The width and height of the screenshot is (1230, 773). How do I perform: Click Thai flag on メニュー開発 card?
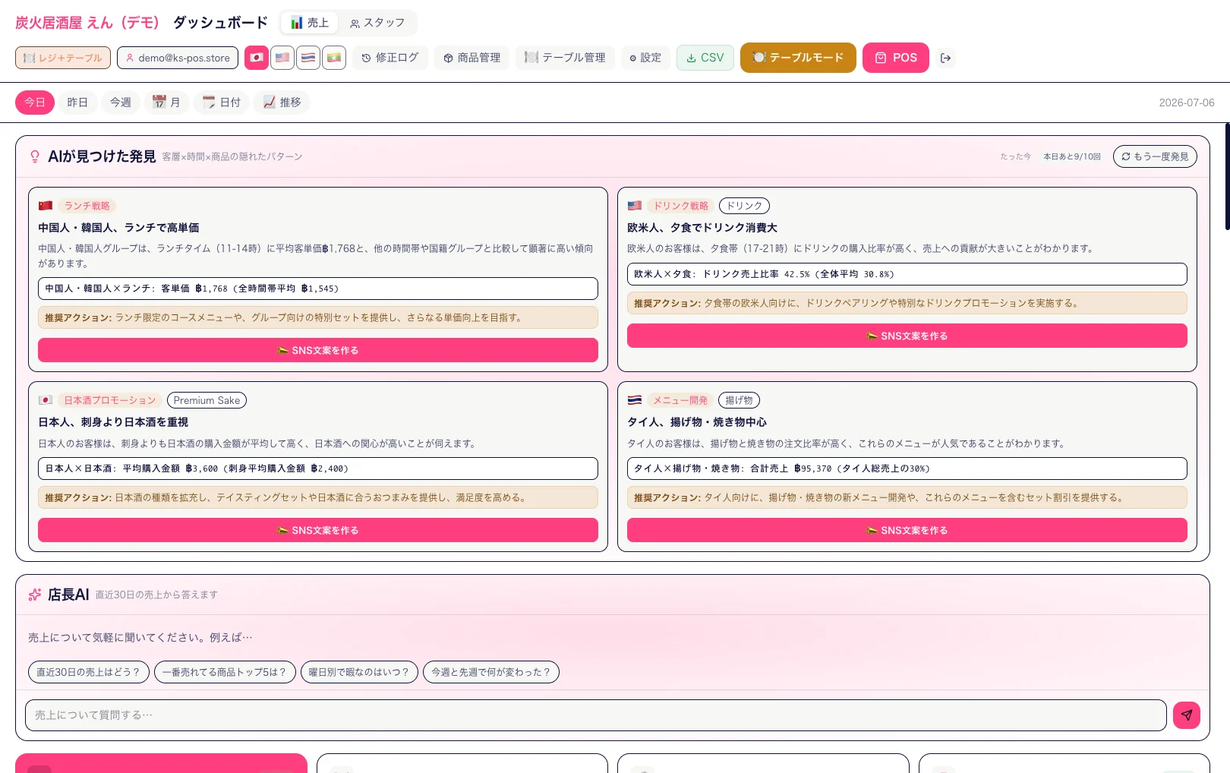point(635,400)
